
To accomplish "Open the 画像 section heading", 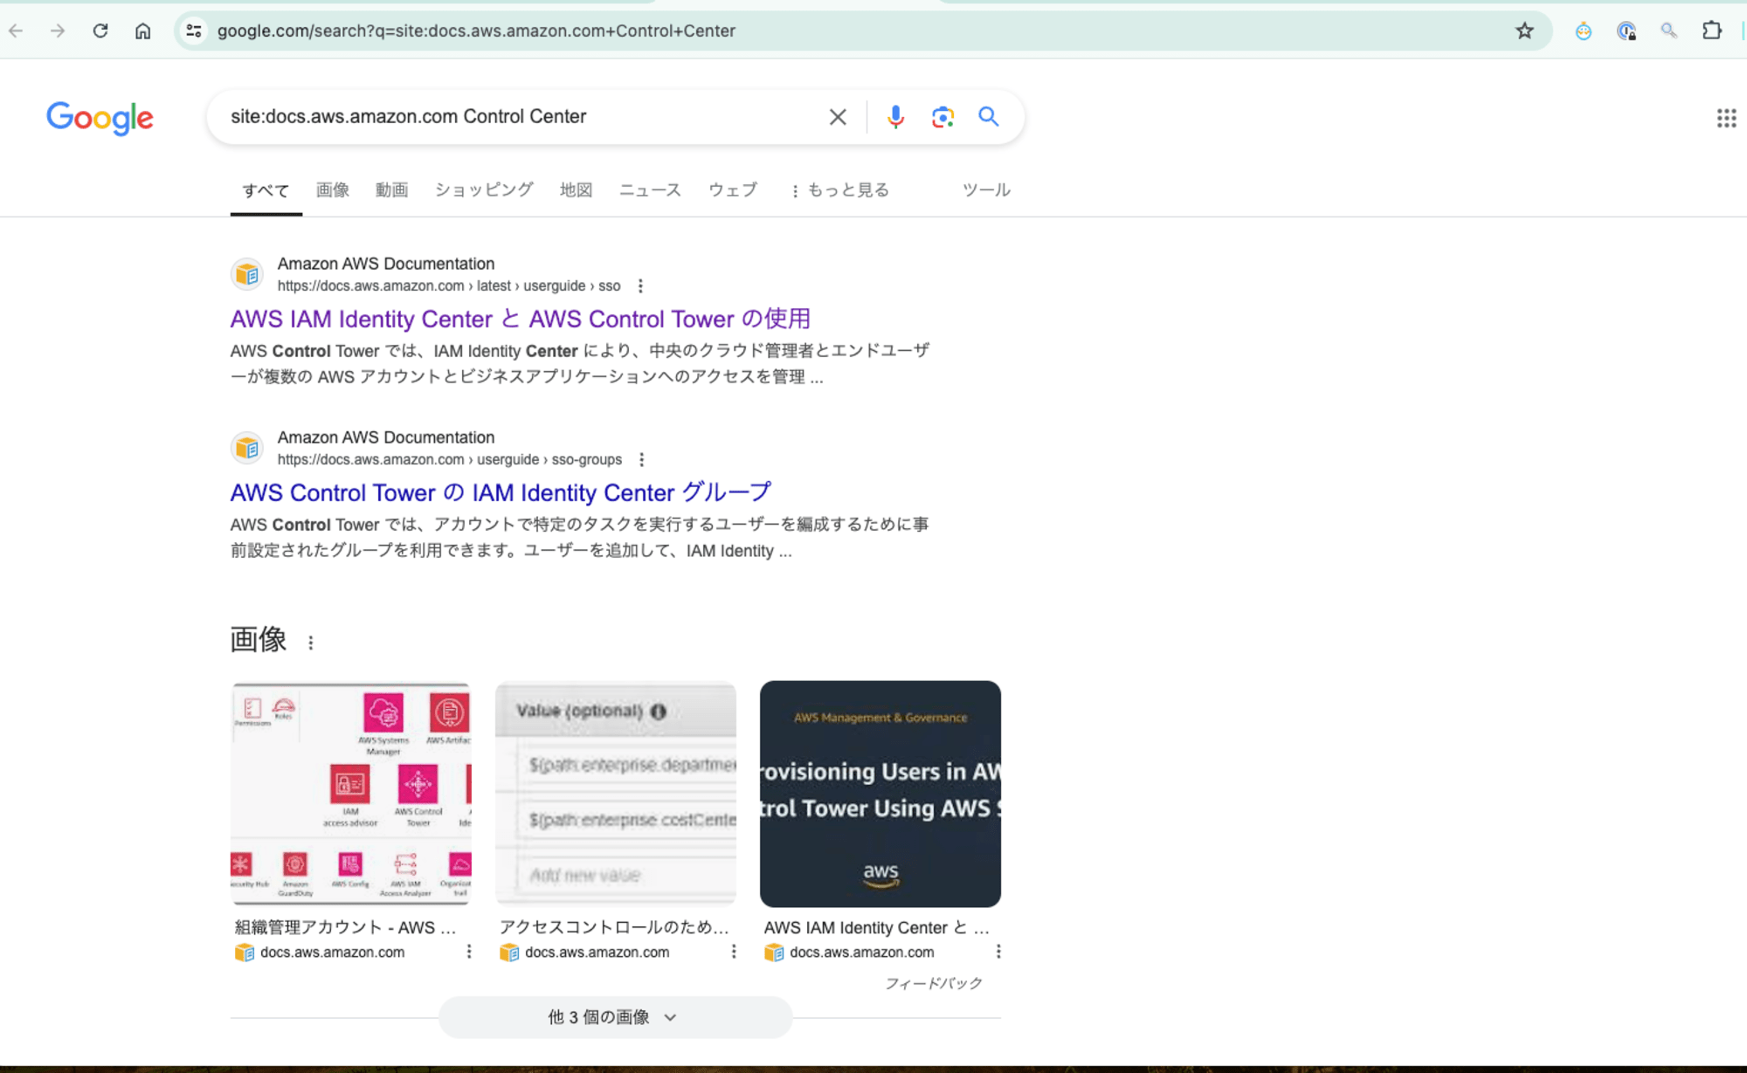I will click(259, 640).
